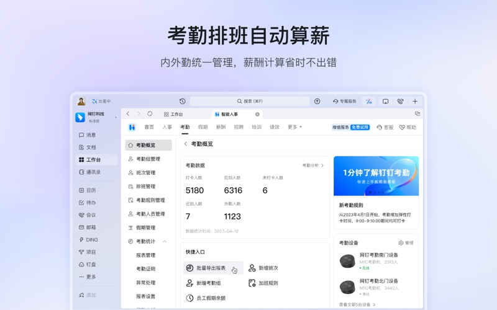
Task: Open 排班管理 in the side menu
Action: [x=148, y=187]
